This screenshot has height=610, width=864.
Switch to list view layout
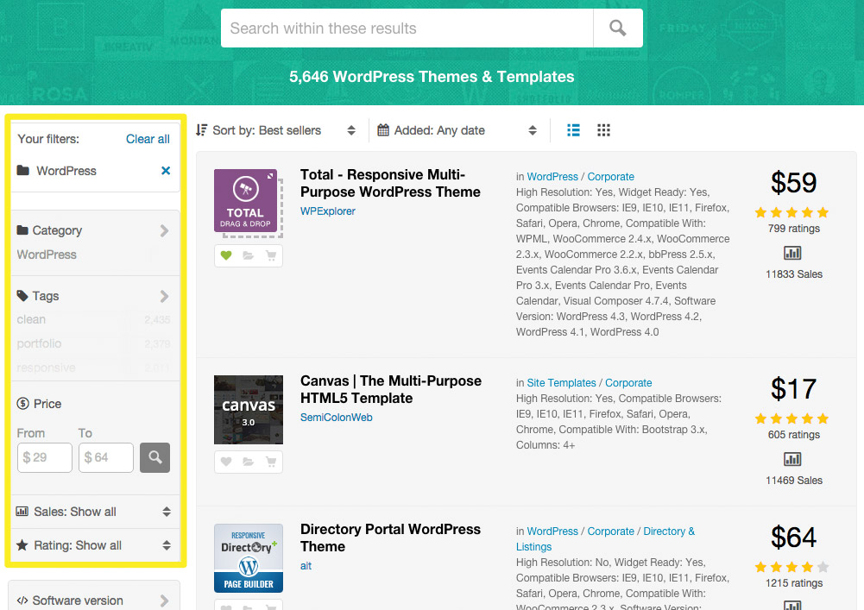pyautogui.click(x=573, y=130)
